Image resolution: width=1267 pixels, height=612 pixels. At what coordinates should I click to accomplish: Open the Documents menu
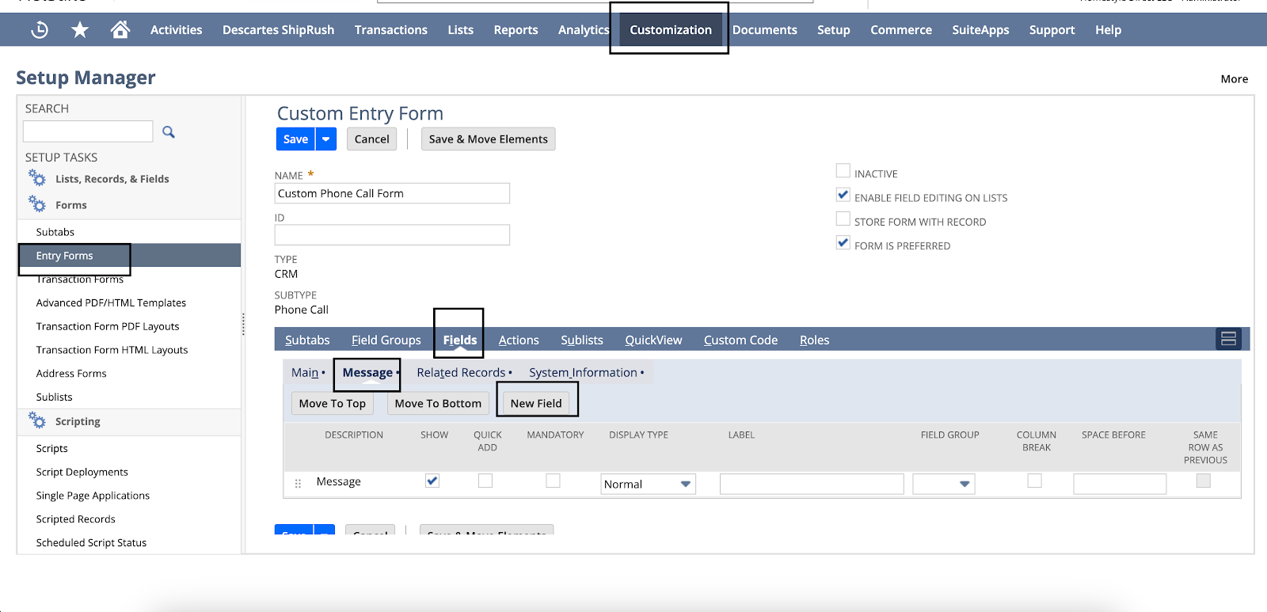(x=765, y=29)
